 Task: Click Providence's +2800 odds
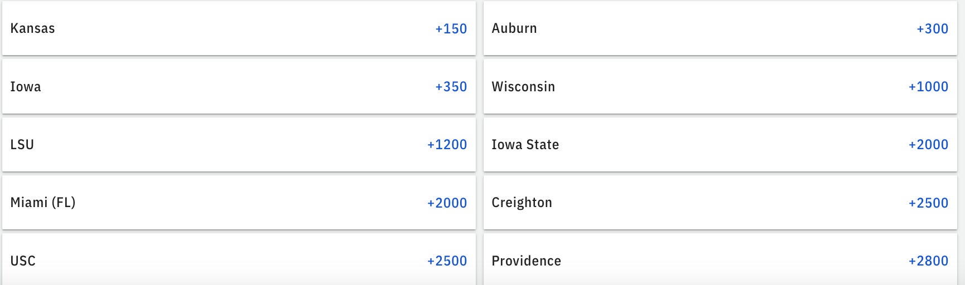tap(928, 261)
